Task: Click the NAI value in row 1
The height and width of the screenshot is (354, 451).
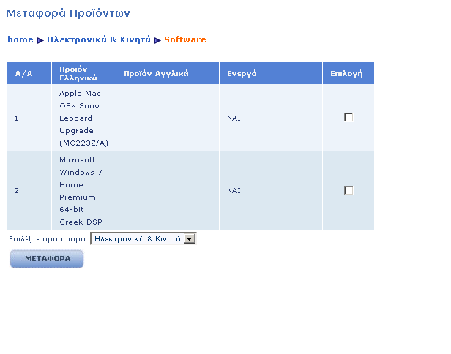Action: pyautogui.click(x=234, y=118)
